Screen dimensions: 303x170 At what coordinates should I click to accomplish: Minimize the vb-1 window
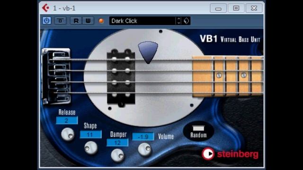click(x=218, y=8)
